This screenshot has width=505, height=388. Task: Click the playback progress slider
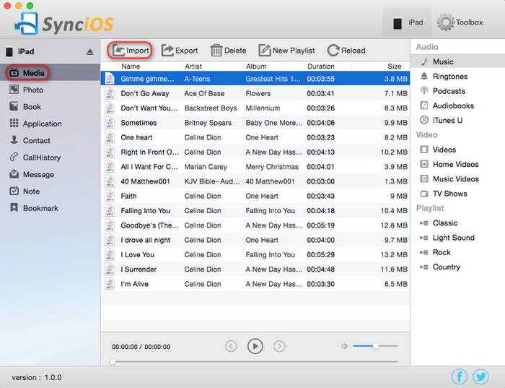255,361
